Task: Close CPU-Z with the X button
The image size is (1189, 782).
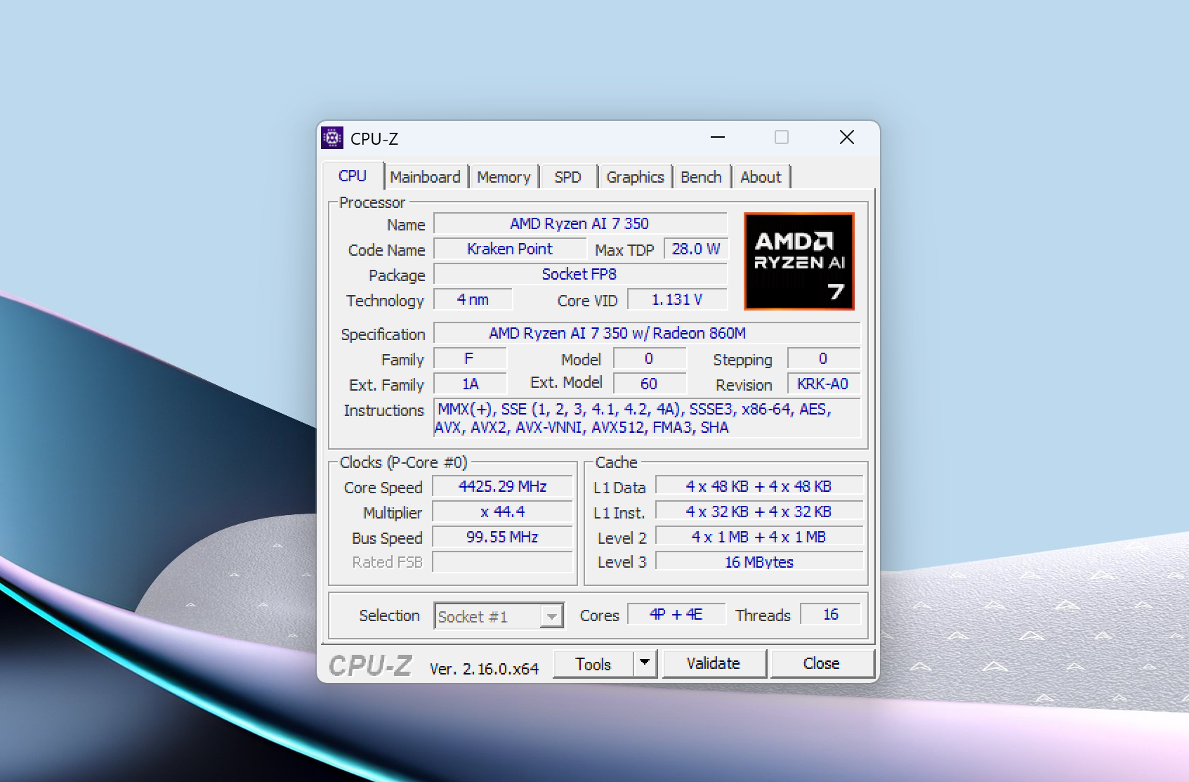Action: (x=847, y=137)
